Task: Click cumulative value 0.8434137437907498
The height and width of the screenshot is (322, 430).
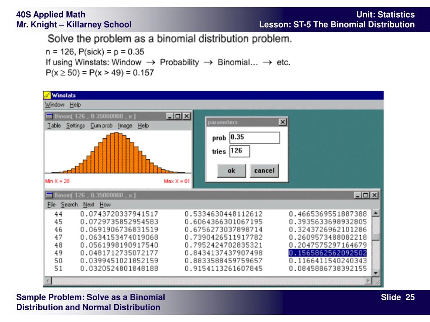Action: click(223, 253)
